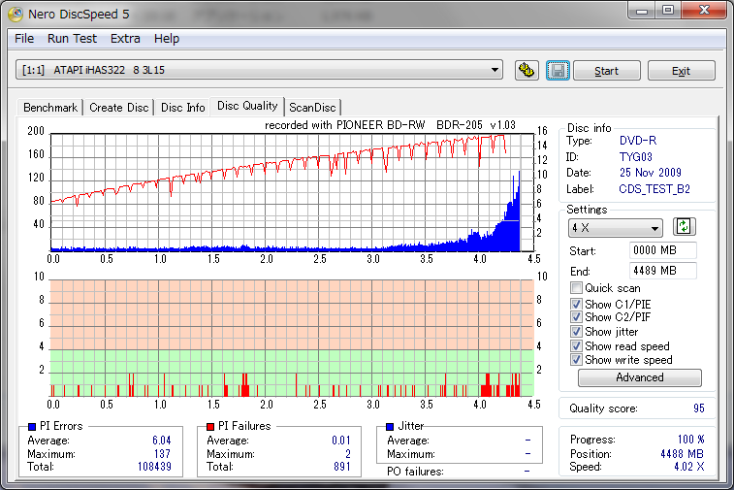The width and height of the screenshot is (734, 490).
Task: Toggle the Show C2/PIF checkbox
Action: tap(576, 317)
